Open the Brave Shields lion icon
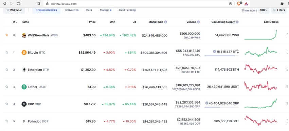 pyautogui.click(x=239, y=4)
